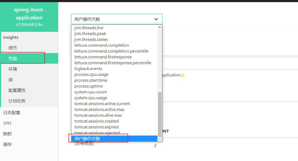Open the 映射 sidebar section
Screen dimensions: 298x161
click(x=7, y=134)
